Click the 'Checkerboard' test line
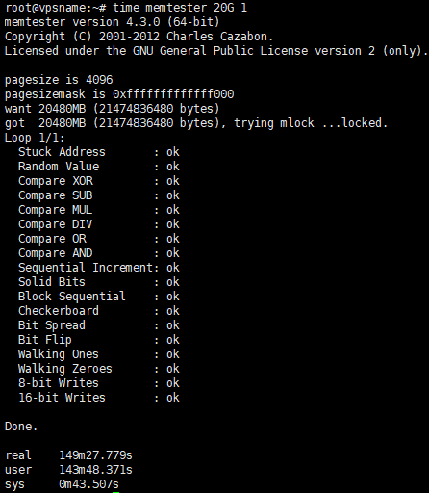429x493 pixels. (99, 311)
